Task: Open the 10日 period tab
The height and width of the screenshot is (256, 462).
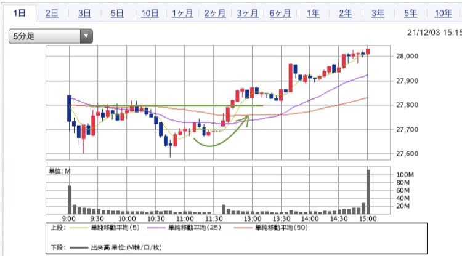Action: point(150,14)
